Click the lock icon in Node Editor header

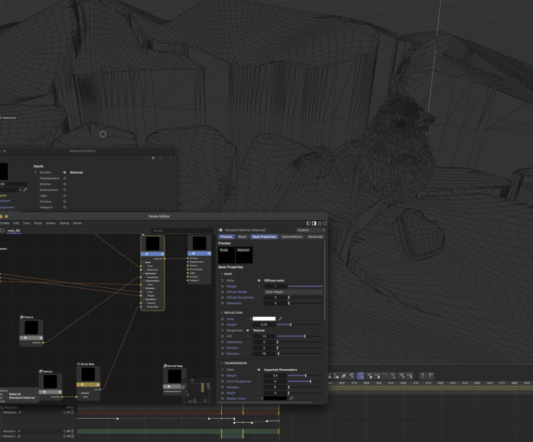coord(320,223)
